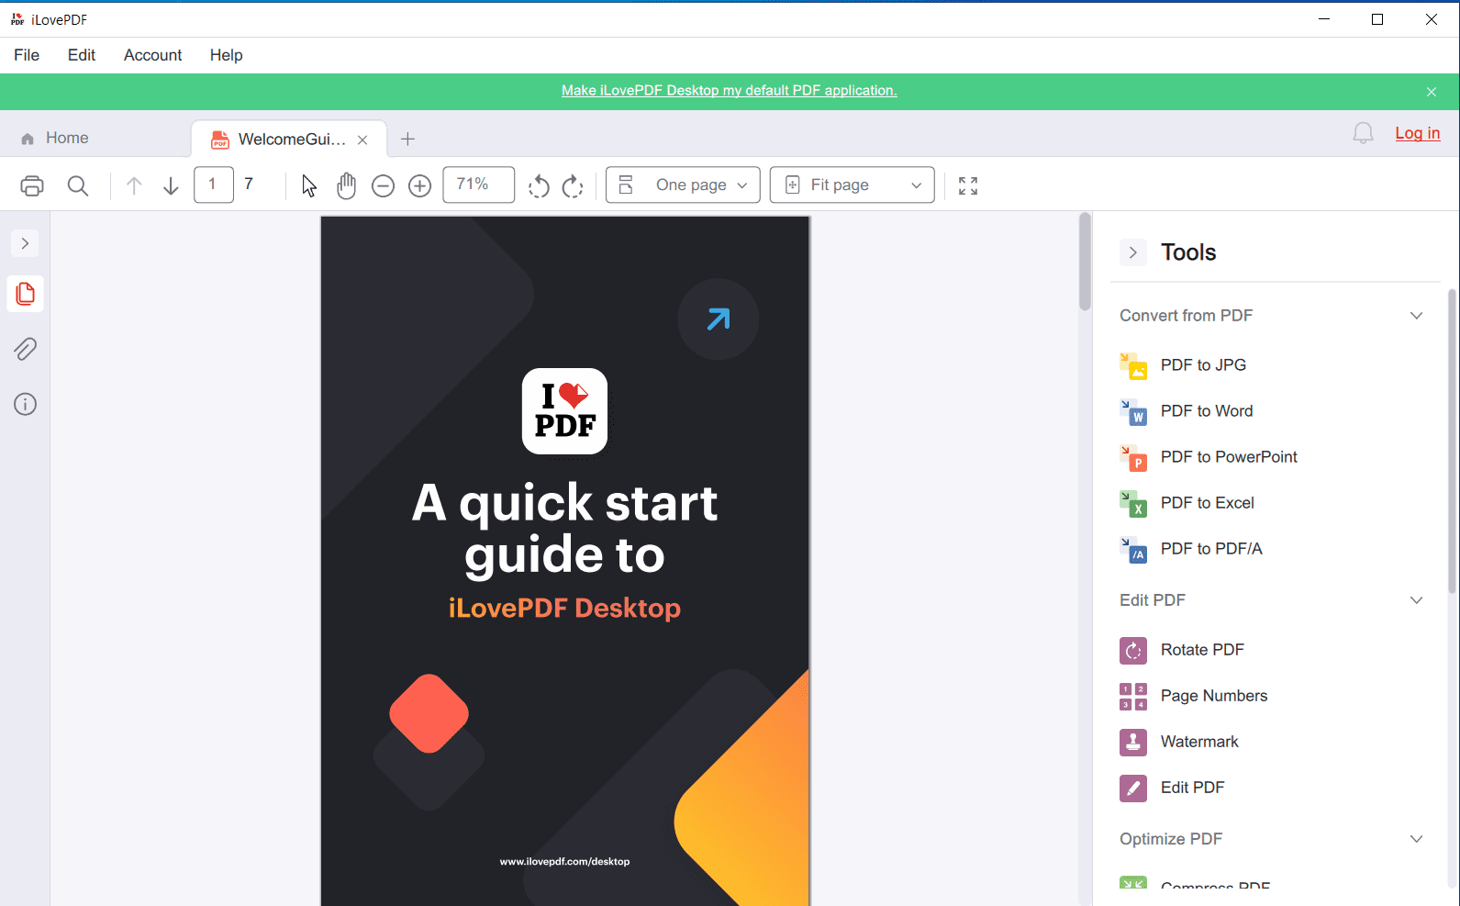Viewport: 1460px width, 906px height.
Task: Make iLovePDF default PDF application link
Action: point(730,91)
